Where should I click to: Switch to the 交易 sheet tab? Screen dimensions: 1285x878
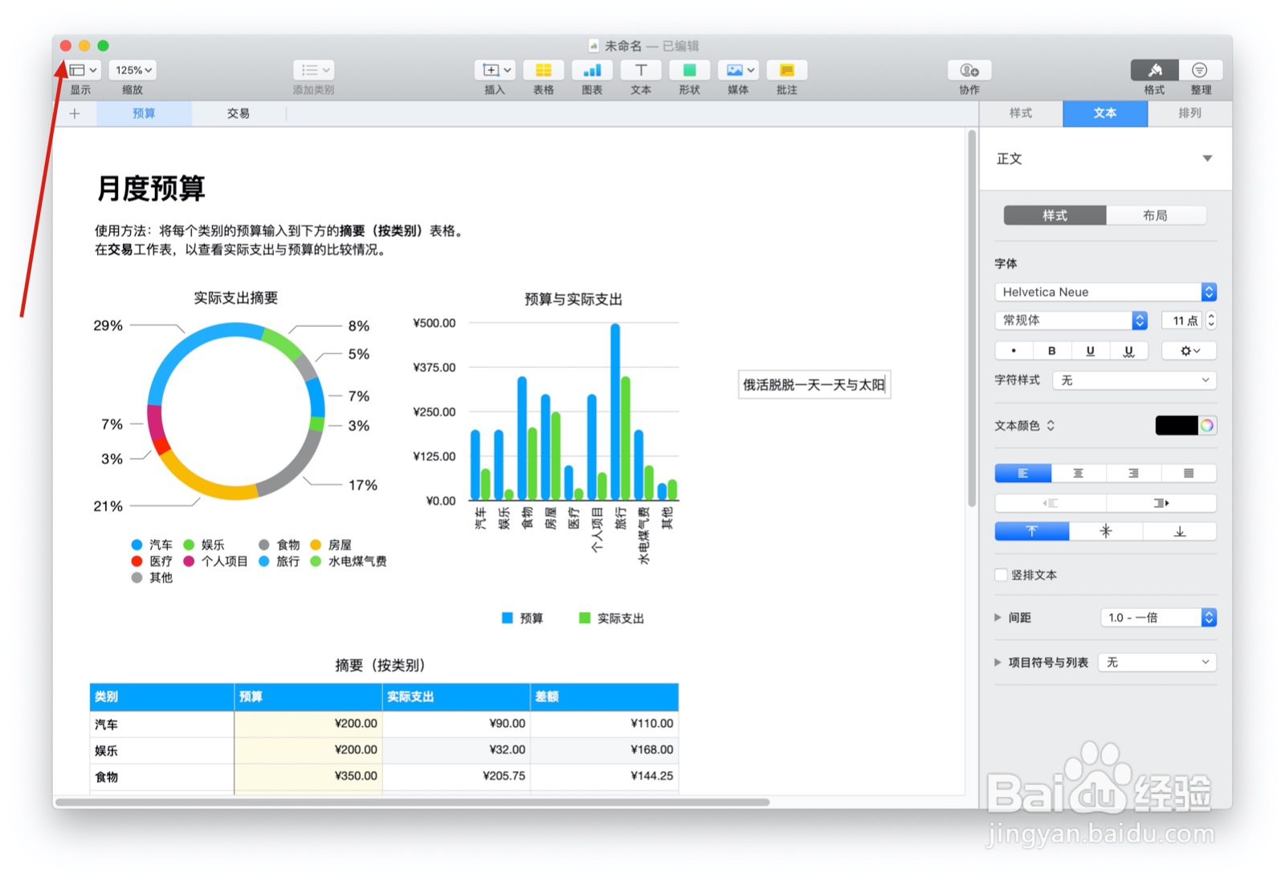pyautogui.click(x=237, y=113)
